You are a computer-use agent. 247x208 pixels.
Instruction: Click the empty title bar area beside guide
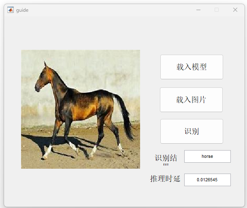[110, 10]
